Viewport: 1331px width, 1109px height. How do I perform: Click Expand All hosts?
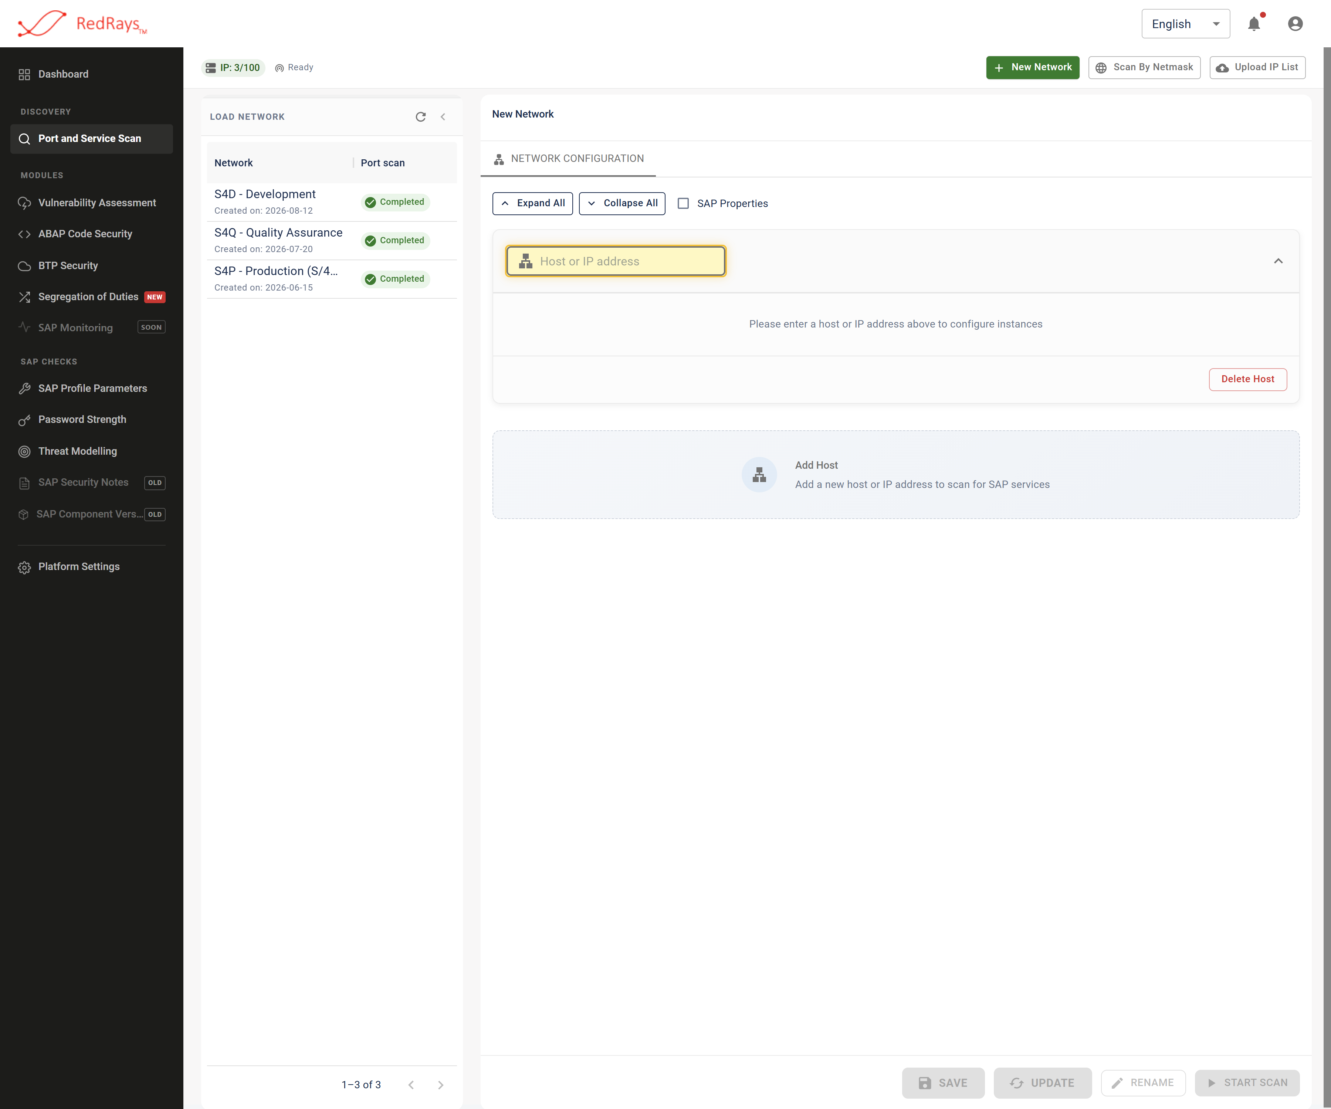coord(532,203)
